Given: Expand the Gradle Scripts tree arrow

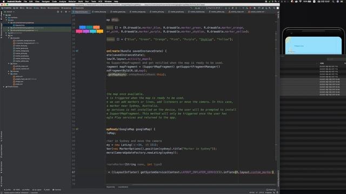Looking at the screenshot, I should click(x=4, y=87).
